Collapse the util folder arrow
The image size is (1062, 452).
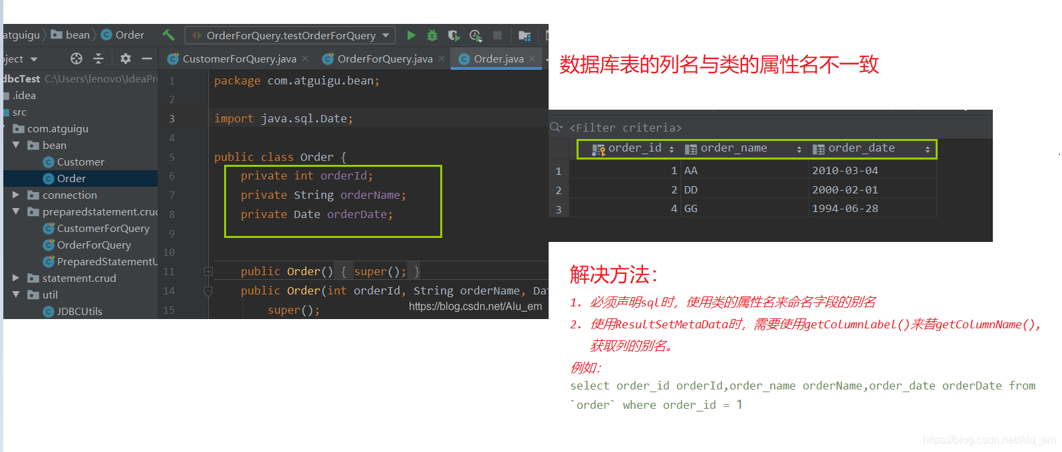pyautogui.click(x=16, y=294)
